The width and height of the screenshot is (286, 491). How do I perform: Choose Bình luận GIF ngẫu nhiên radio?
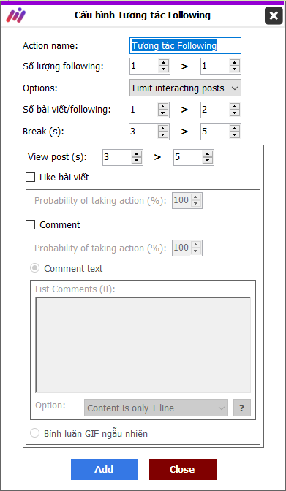34,434
